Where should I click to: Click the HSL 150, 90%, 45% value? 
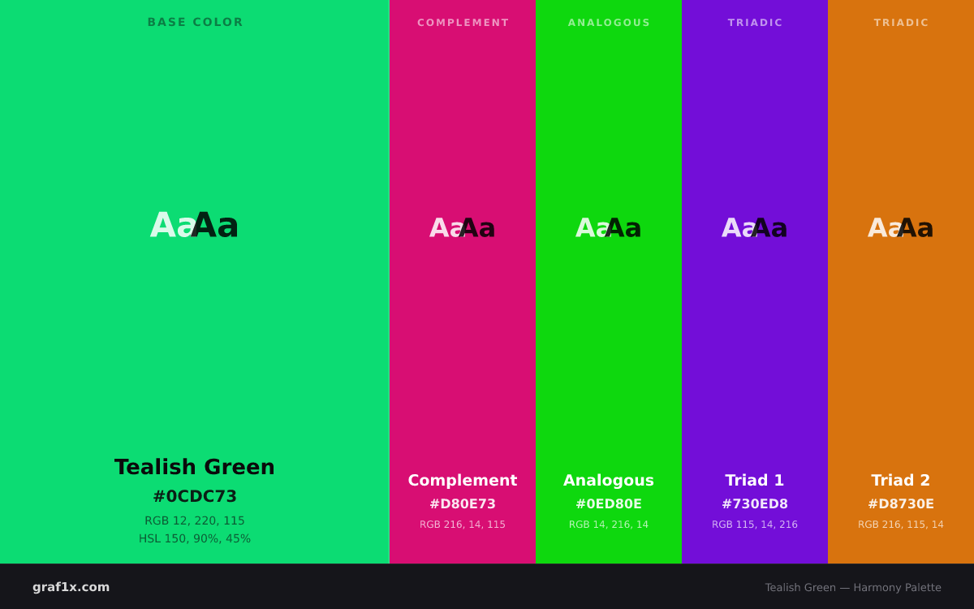195,538
